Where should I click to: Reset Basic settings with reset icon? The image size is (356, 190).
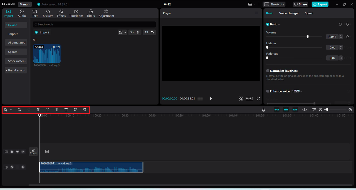click(340, 24)
